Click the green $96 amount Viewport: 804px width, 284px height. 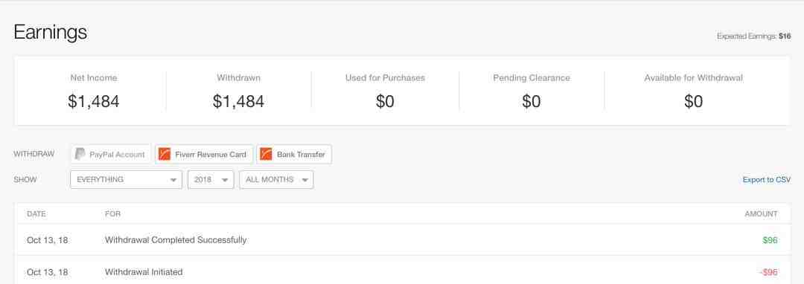click(770, 240)
